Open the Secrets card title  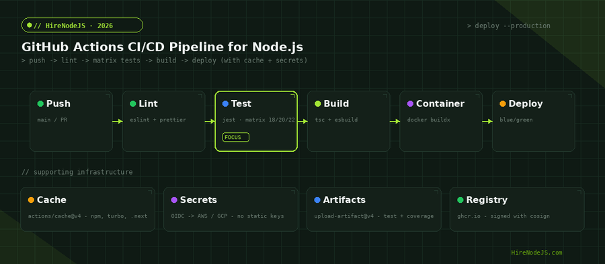coord(198,200)
